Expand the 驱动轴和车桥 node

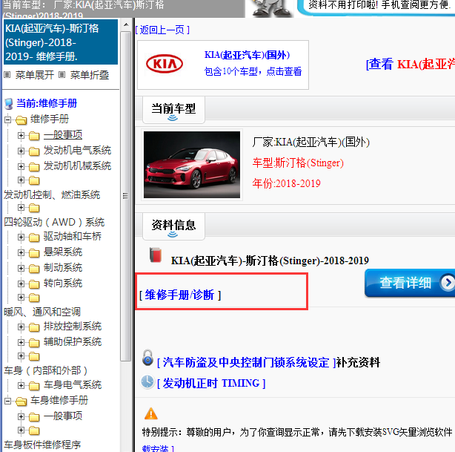pos(21,238)
